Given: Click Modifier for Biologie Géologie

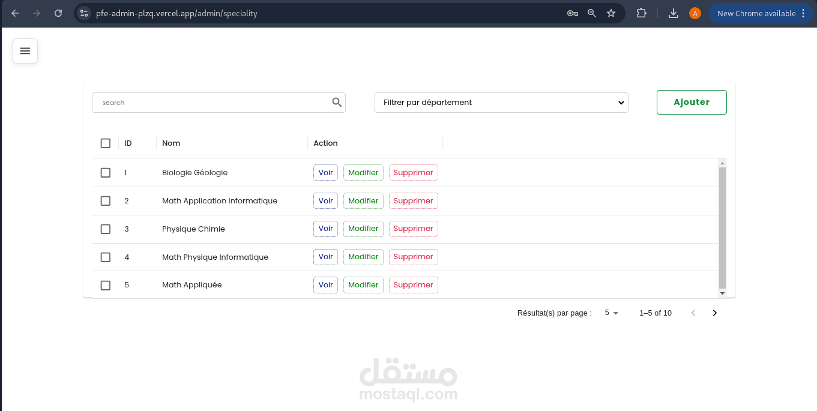Looking at the screenshot, I should pos(363,172).
